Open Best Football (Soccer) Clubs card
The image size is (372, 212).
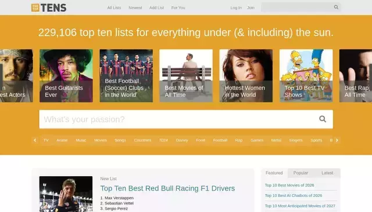(x=126, y=76)
